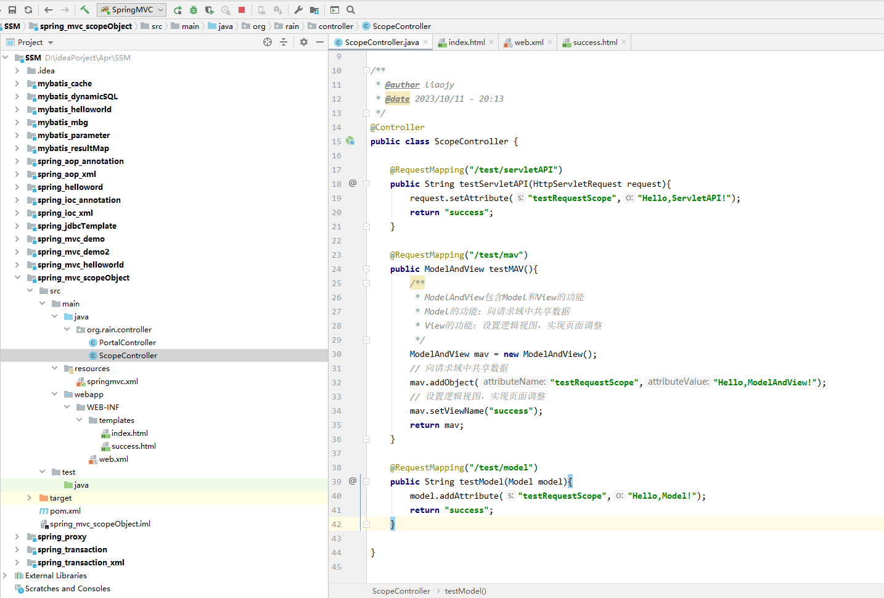Select pom.xml in the project tree
884x598 pixels.
point(65,510)
